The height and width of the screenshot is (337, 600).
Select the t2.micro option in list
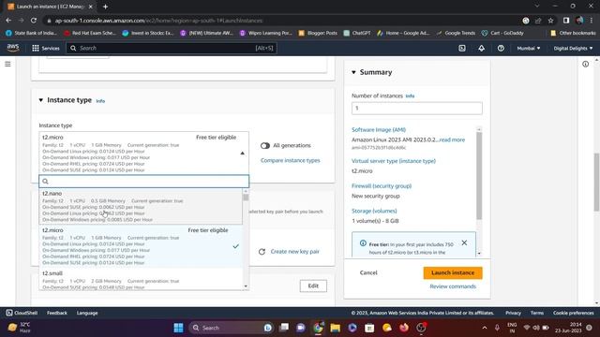(x=141, y=246)
